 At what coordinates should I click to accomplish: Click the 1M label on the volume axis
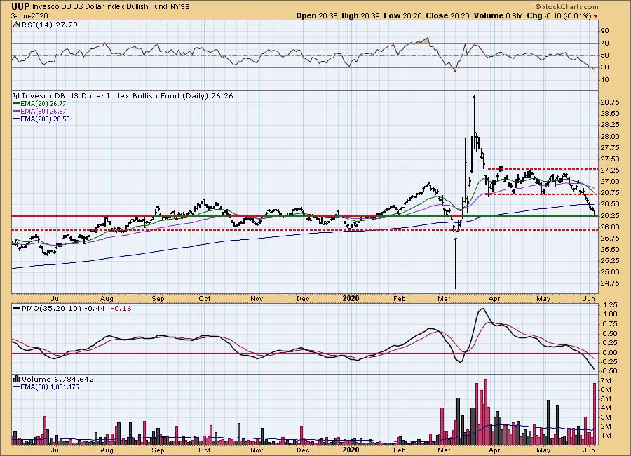[x=606, y=436]
